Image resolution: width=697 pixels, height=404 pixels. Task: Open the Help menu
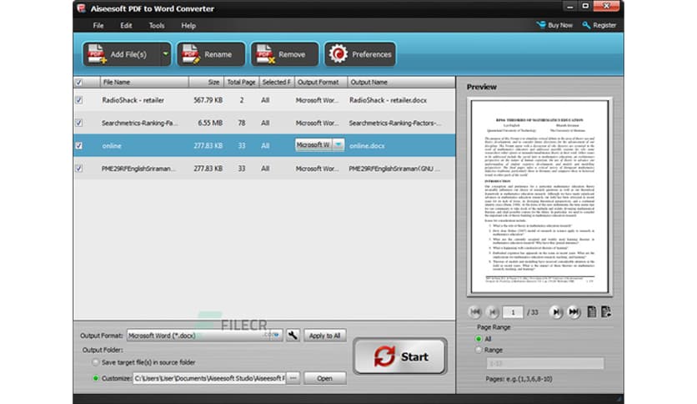188,25
